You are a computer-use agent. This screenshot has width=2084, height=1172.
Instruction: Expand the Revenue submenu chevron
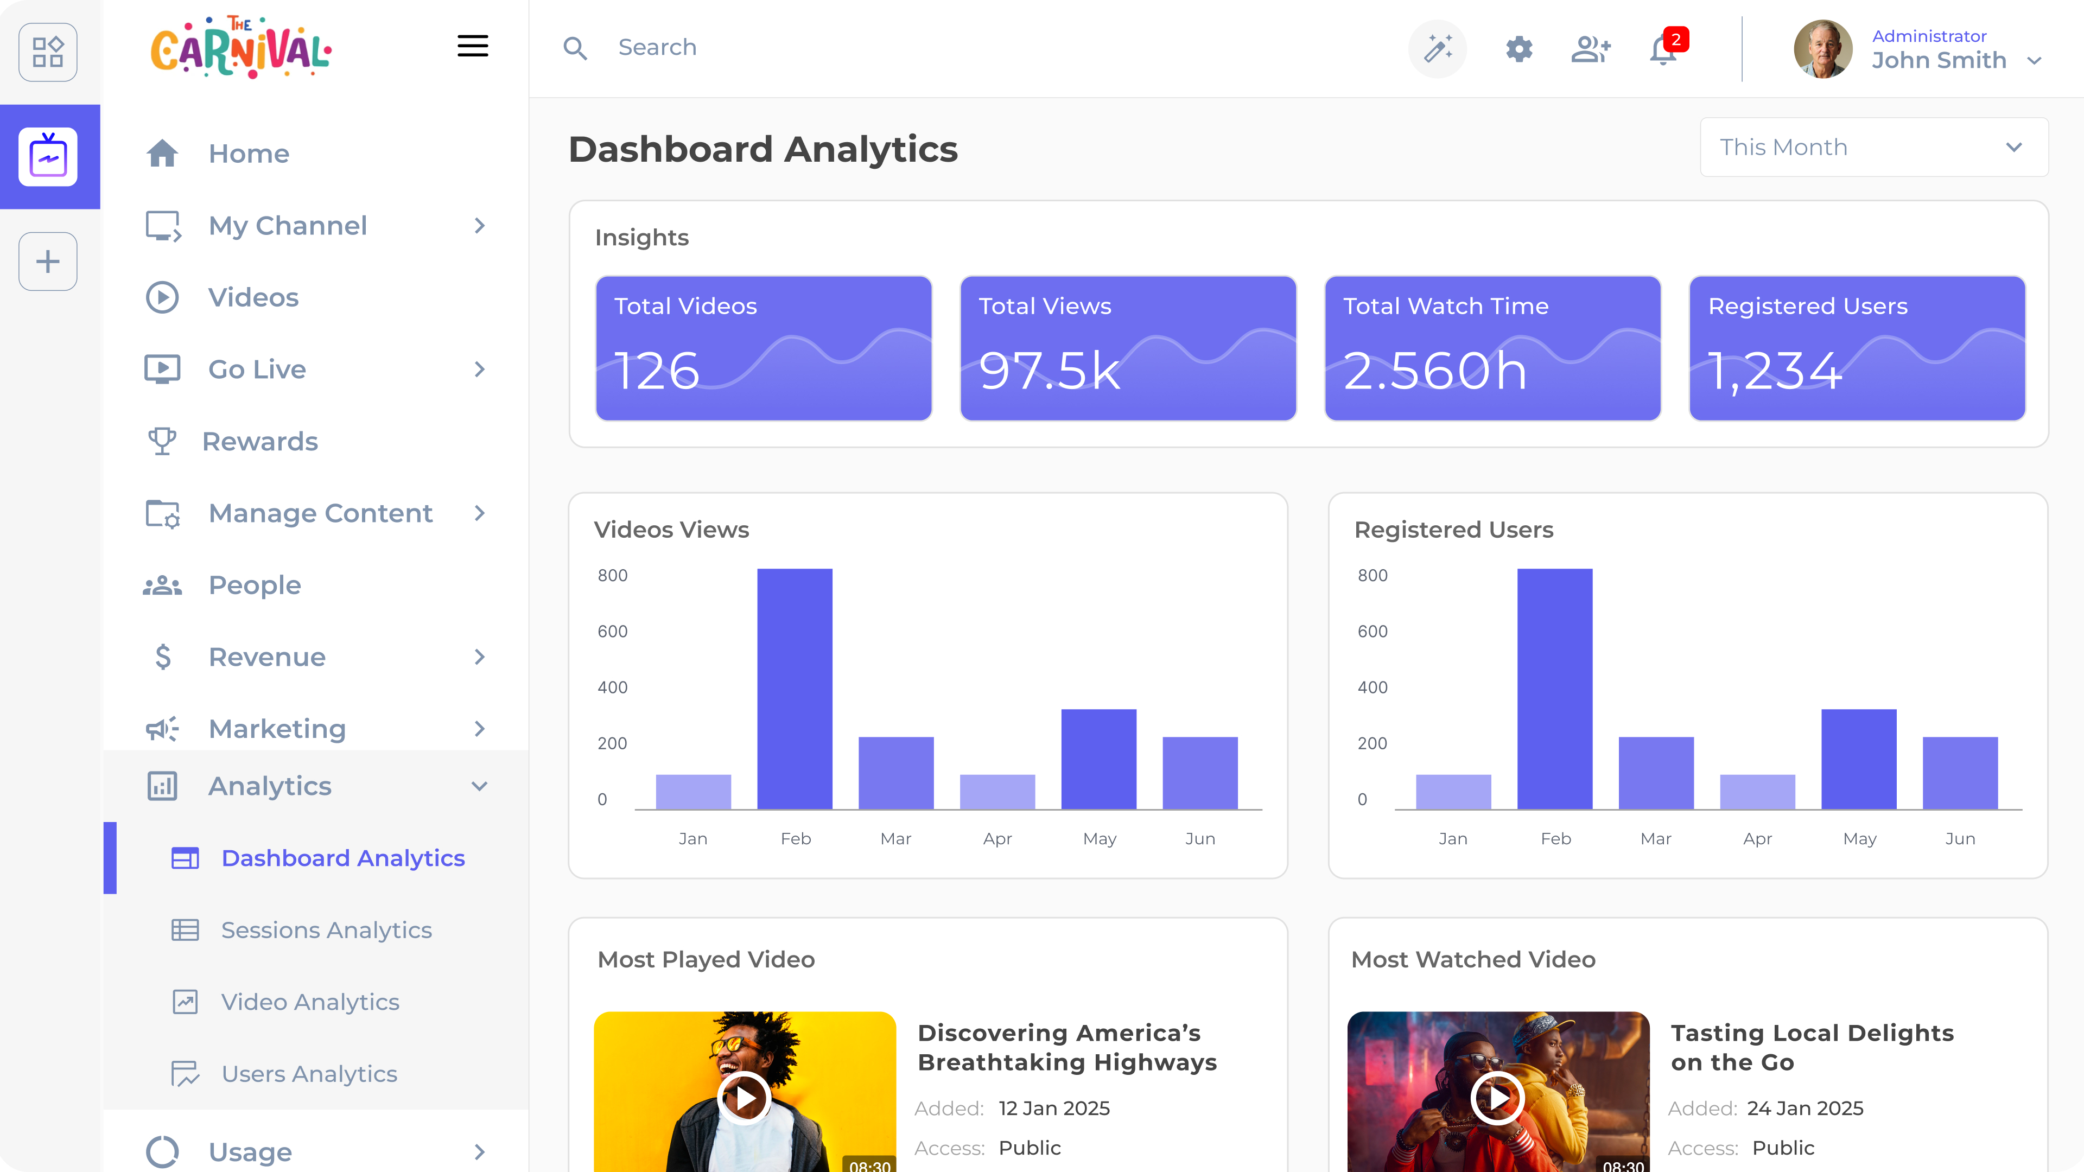[479, 657]
